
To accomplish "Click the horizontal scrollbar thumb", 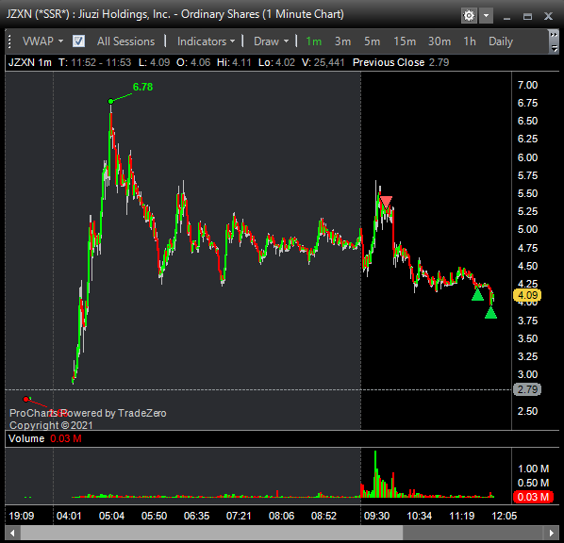I will click(x=212, y=533).
